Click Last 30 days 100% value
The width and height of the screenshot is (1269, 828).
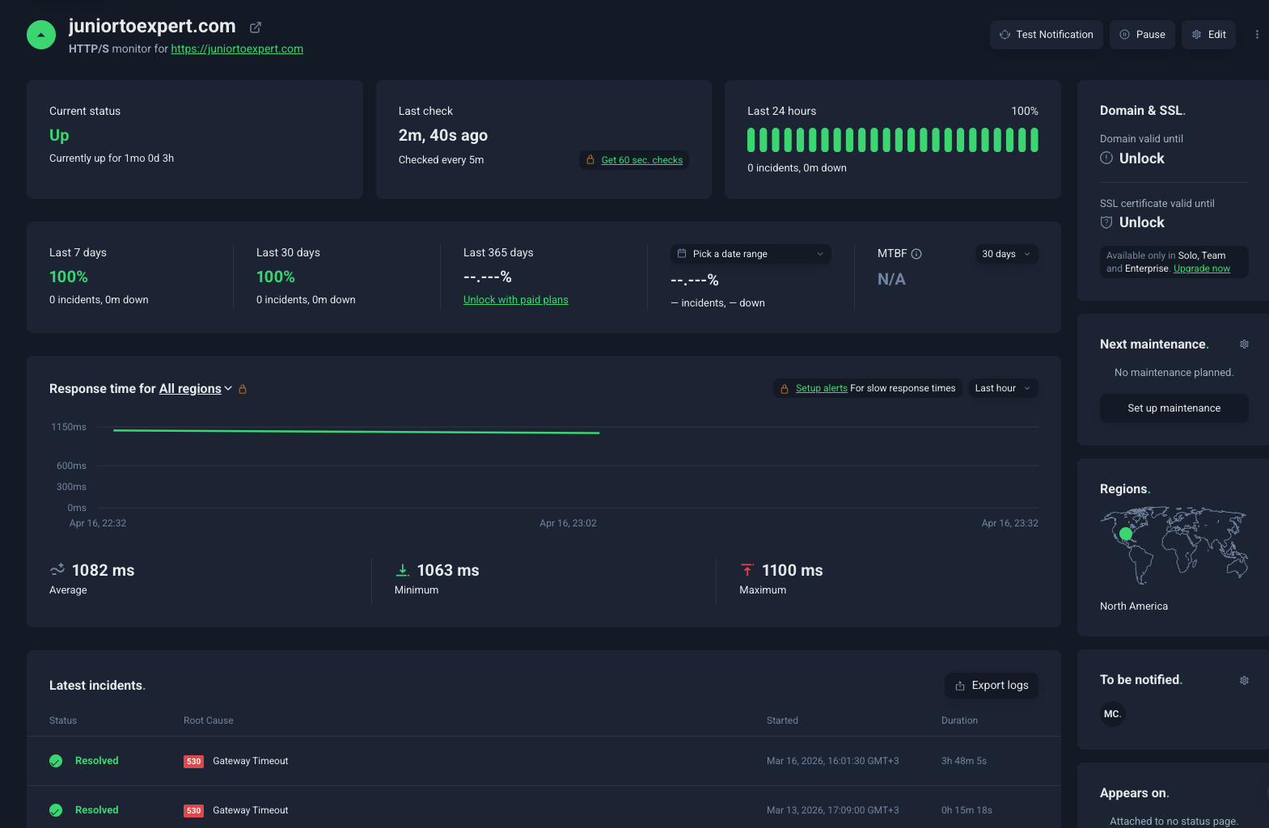point(276,277)
